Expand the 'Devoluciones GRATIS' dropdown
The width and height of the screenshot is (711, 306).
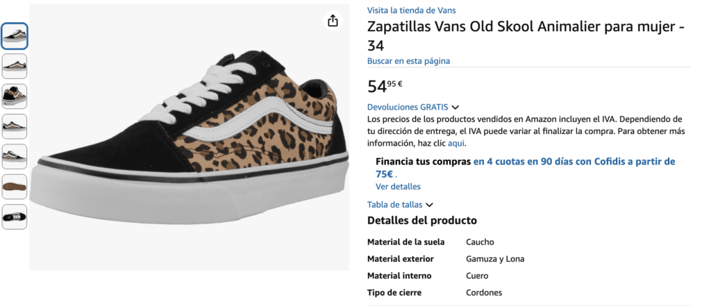tap(408, 107)
